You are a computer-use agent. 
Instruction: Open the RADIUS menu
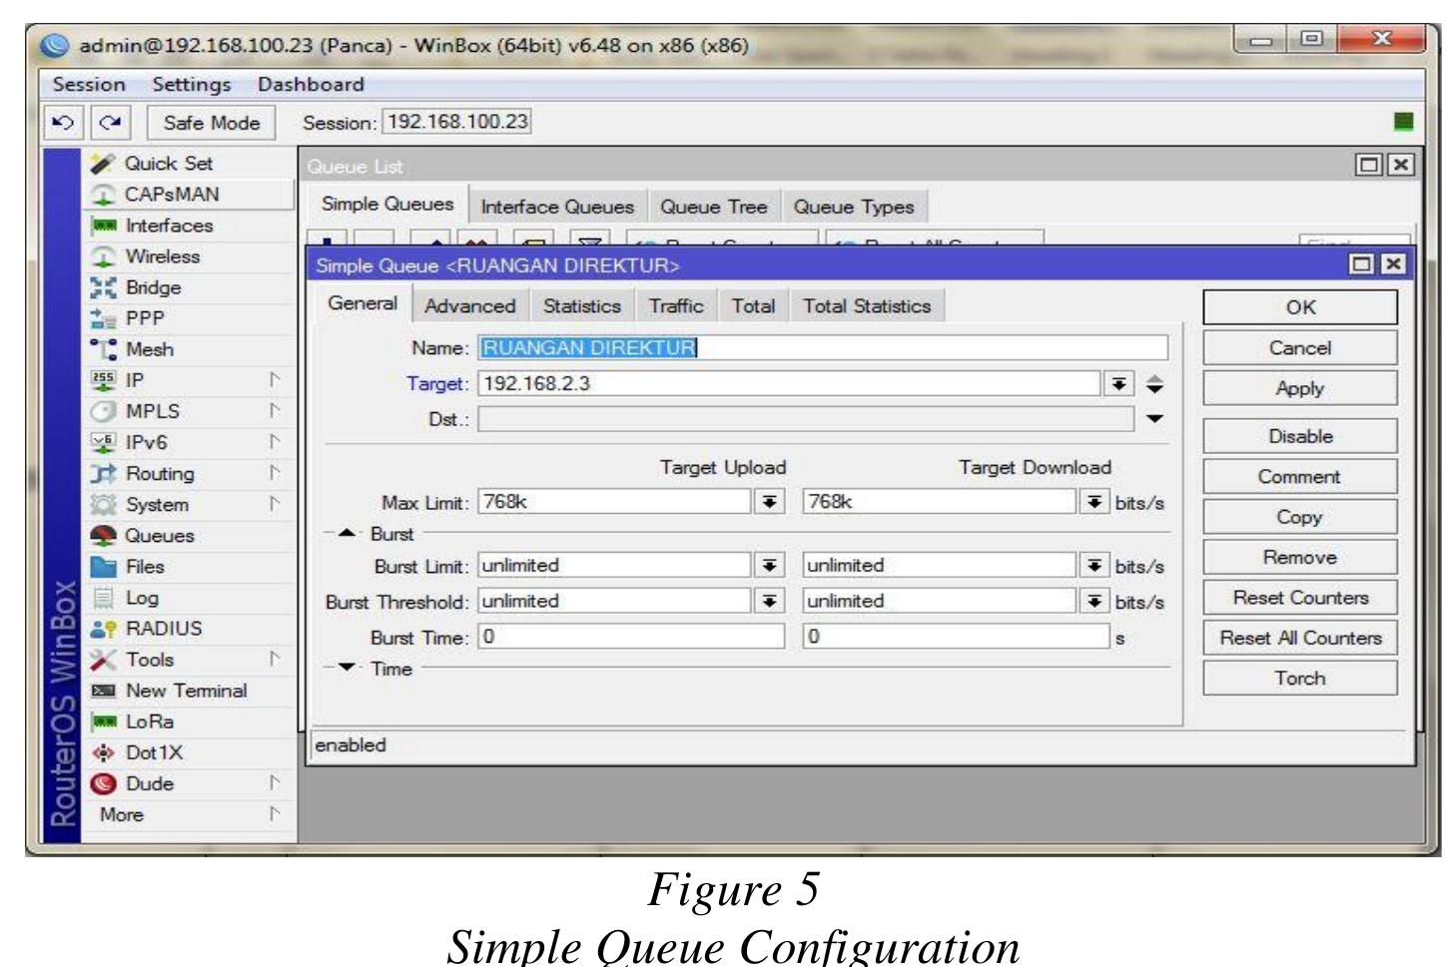(163, 628)
